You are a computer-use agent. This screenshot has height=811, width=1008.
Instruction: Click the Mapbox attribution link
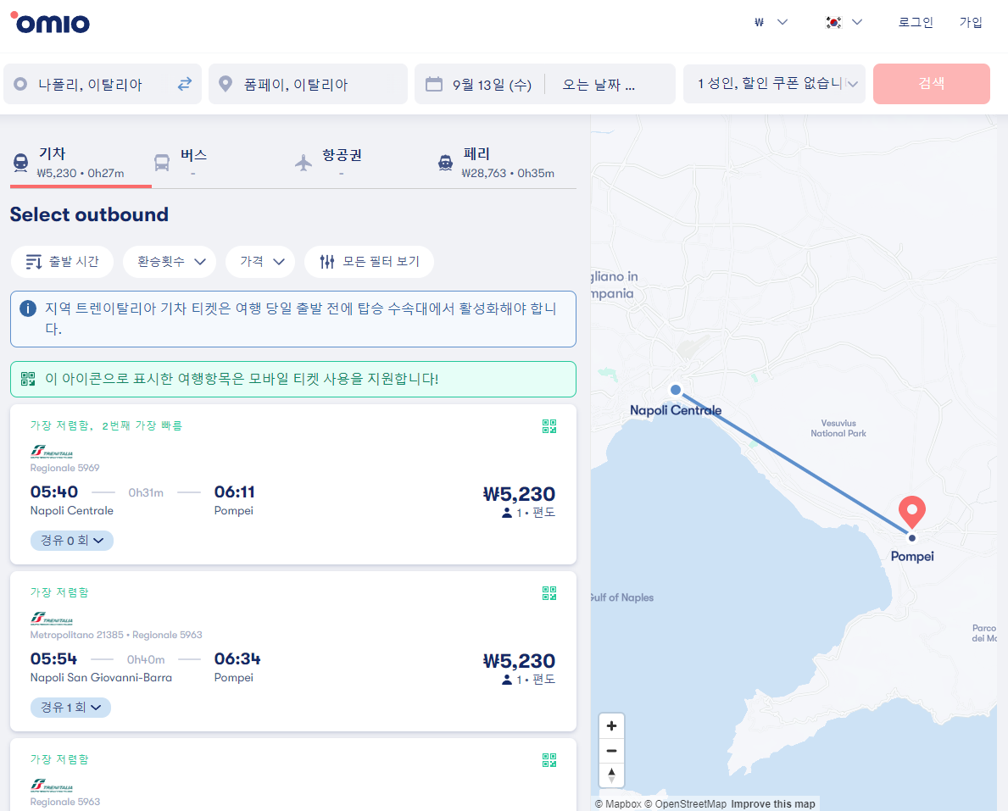[x=618, y=804]
